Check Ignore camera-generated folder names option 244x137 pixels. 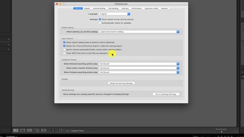pyautogui.click(x=64, y=49)
